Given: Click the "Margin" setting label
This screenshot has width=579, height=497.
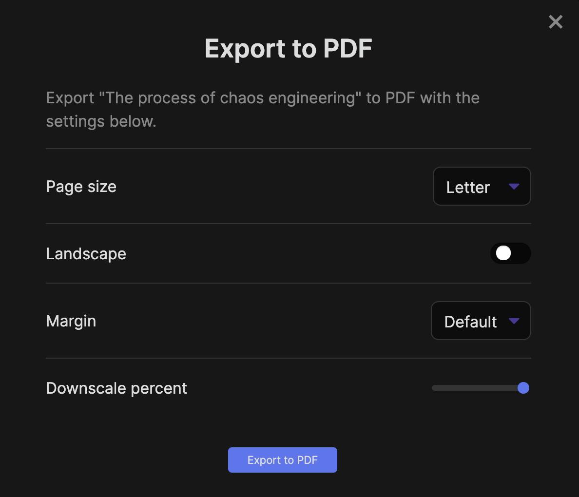Looking at the screenshot, I should pos(71,321).
